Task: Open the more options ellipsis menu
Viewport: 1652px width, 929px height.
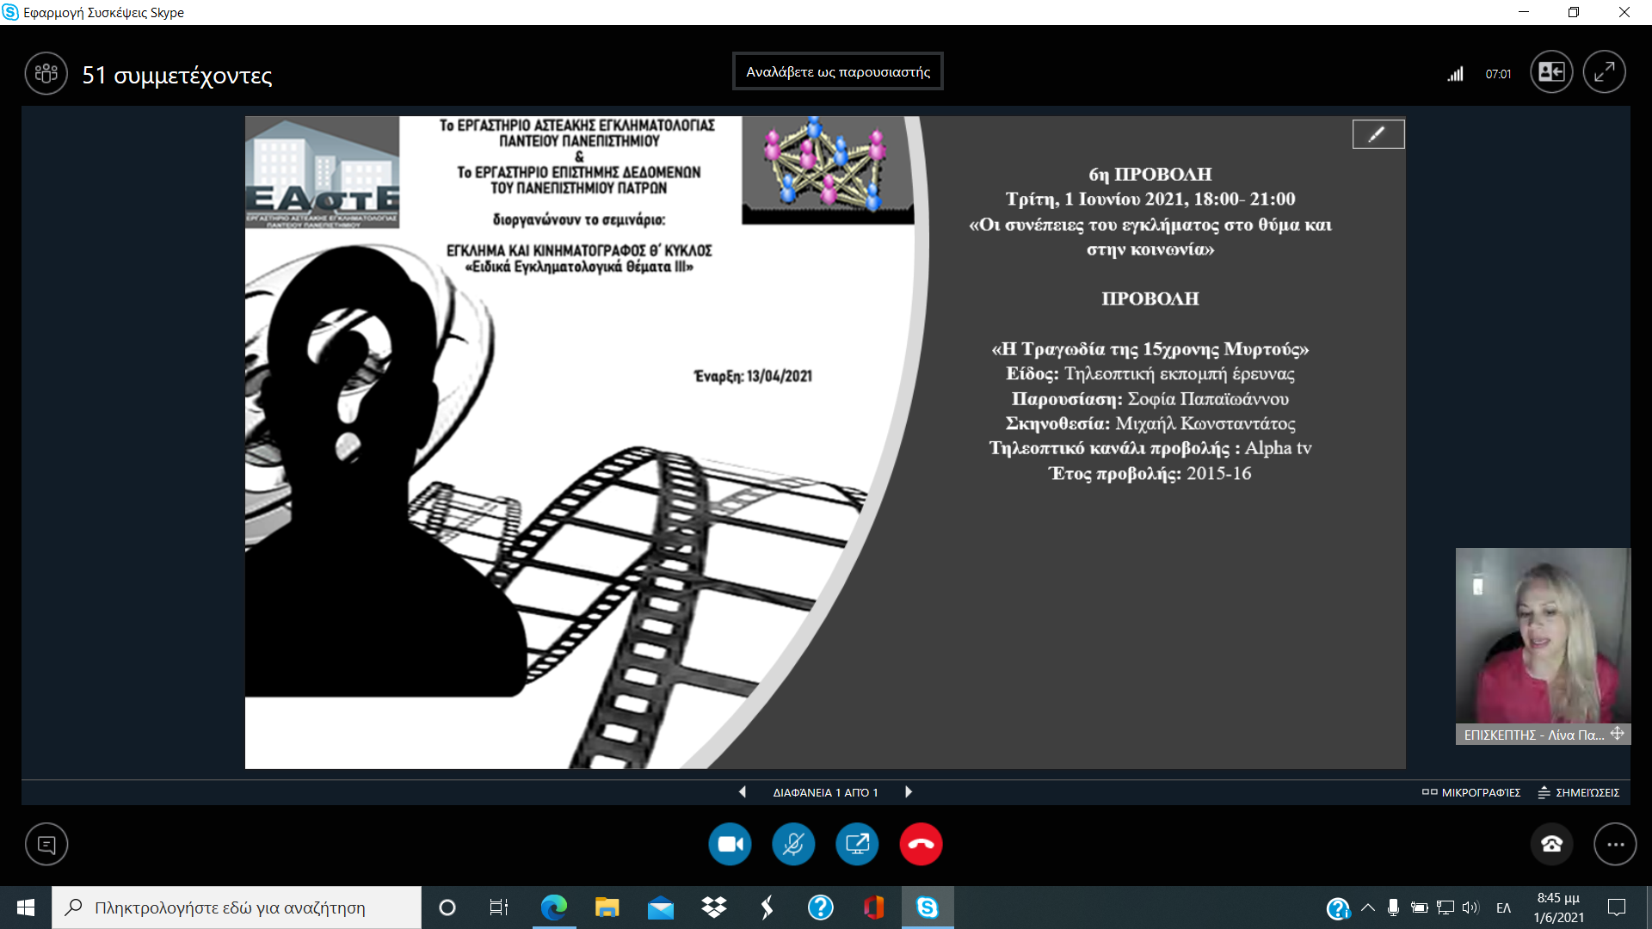Action: point(1615,845)
